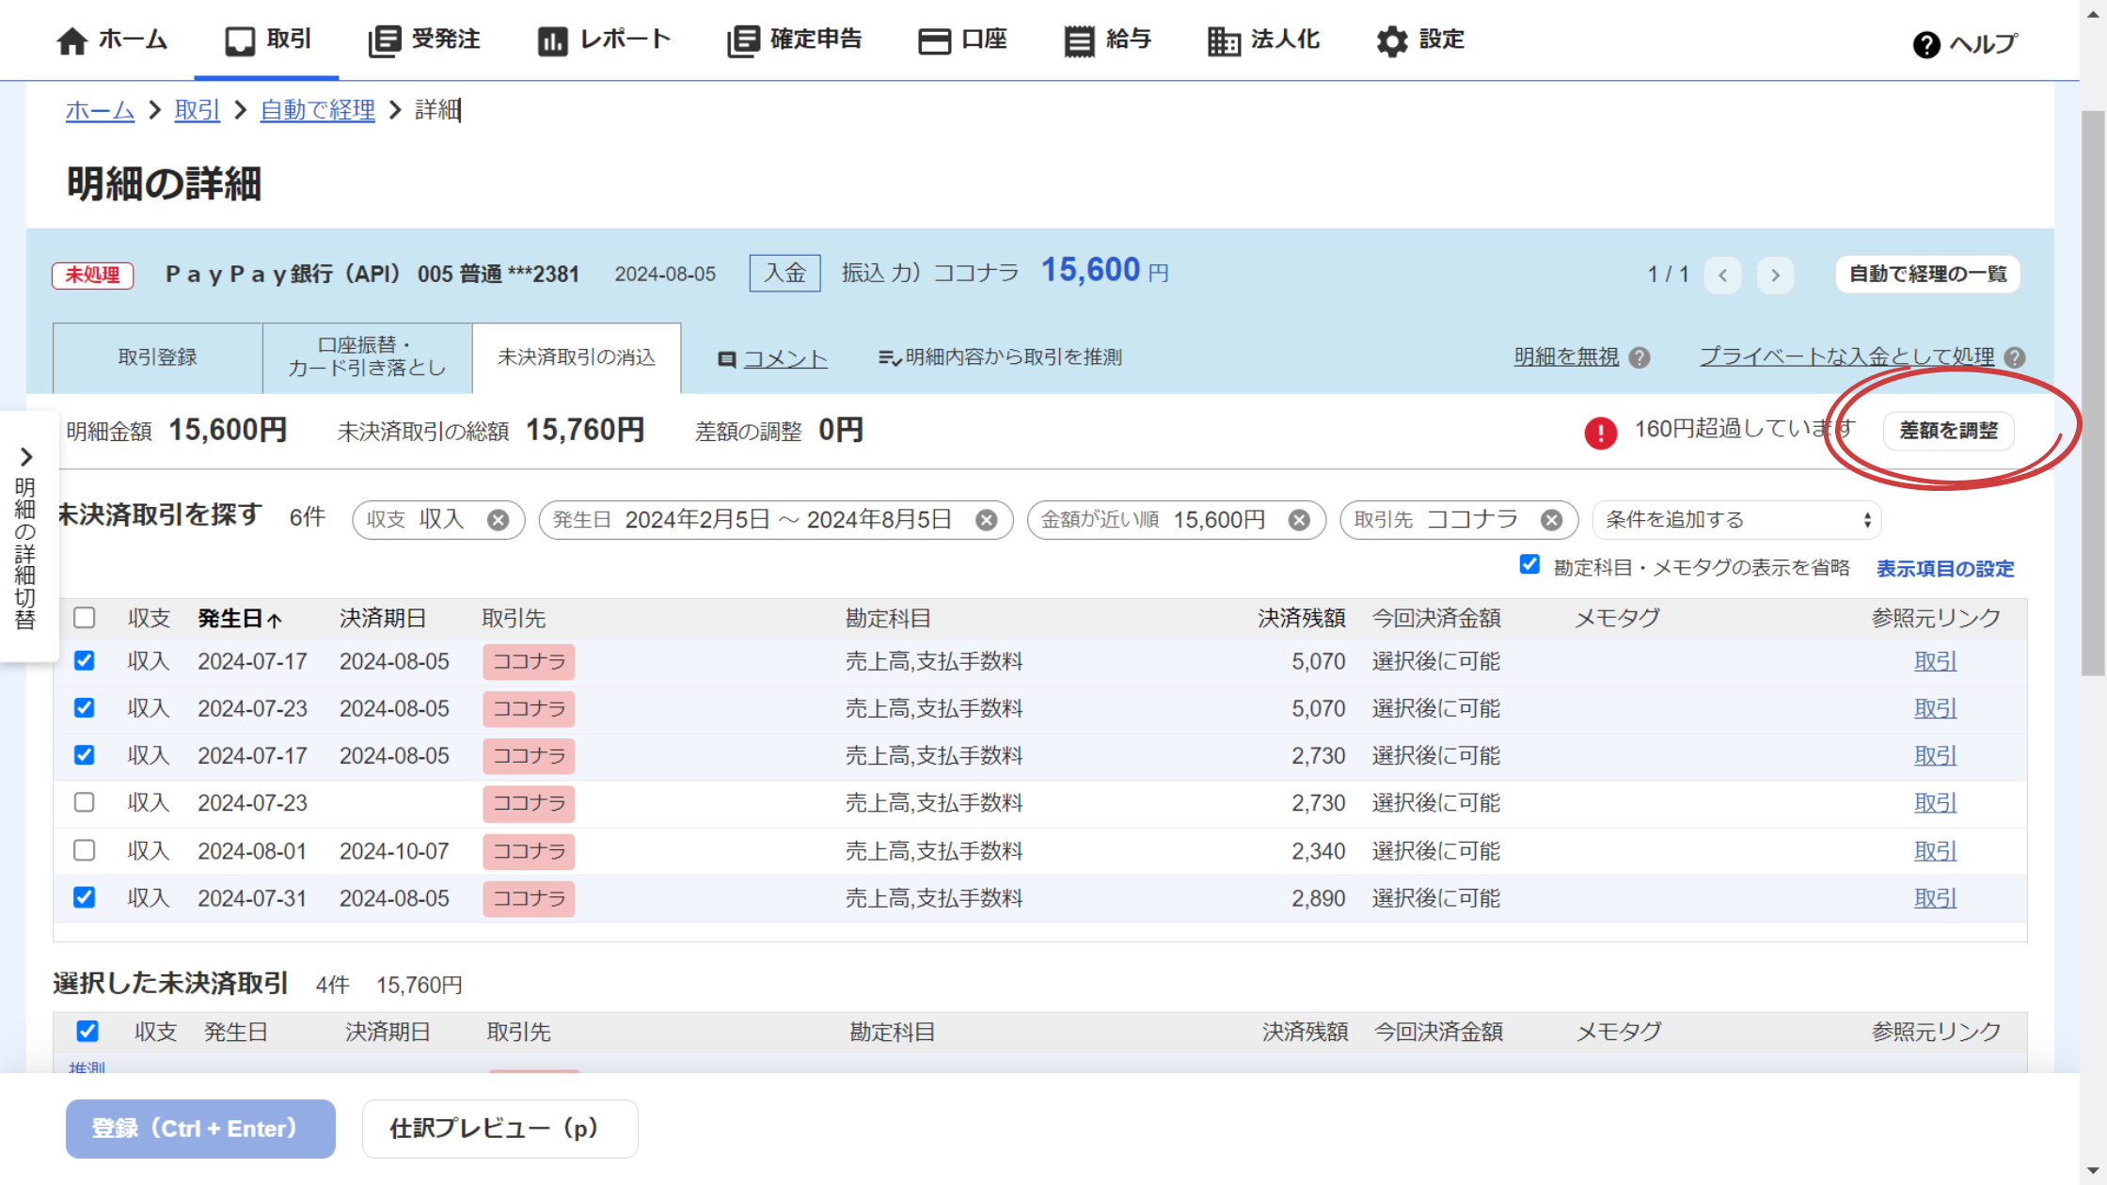
Task: Open 仕訳プレビュー (p) button
Action: click(x=499, y=1129)
